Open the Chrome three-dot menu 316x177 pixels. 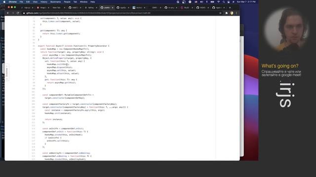237,13
